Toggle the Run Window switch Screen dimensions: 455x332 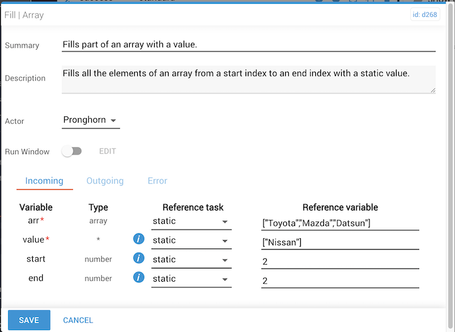[72, 152]
